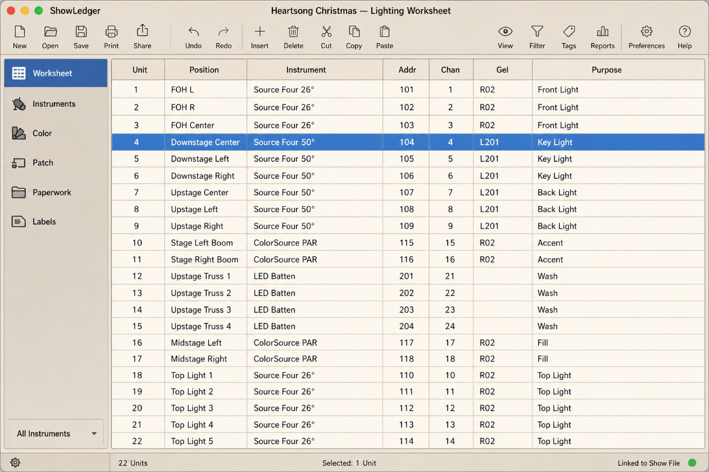Share the worksheet via Share icon
The height and width of the screenshot is (472, 709).
click(x=142, y=37)
